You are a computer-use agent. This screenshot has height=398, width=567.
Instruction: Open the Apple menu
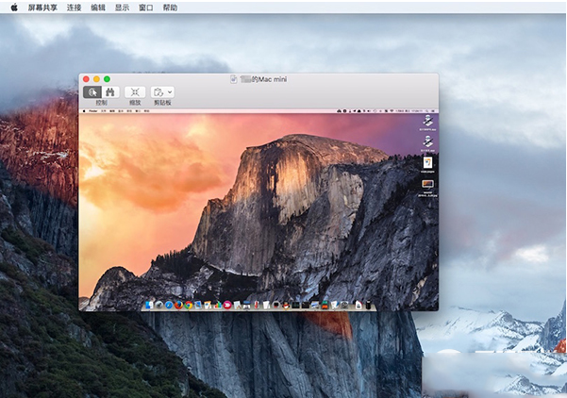point(14,8)
